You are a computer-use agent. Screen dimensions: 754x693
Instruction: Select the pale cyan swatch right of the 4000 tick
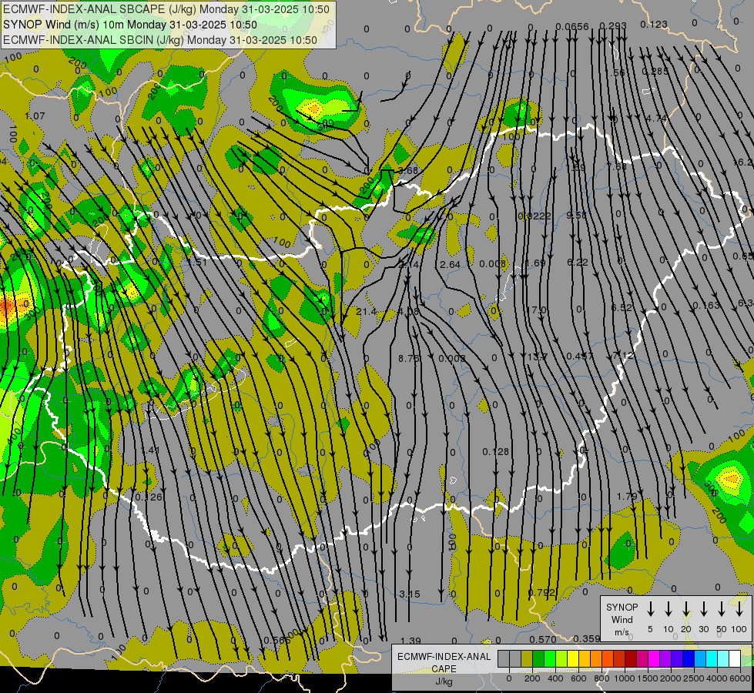pyautogui.click(x=722, y=658)
